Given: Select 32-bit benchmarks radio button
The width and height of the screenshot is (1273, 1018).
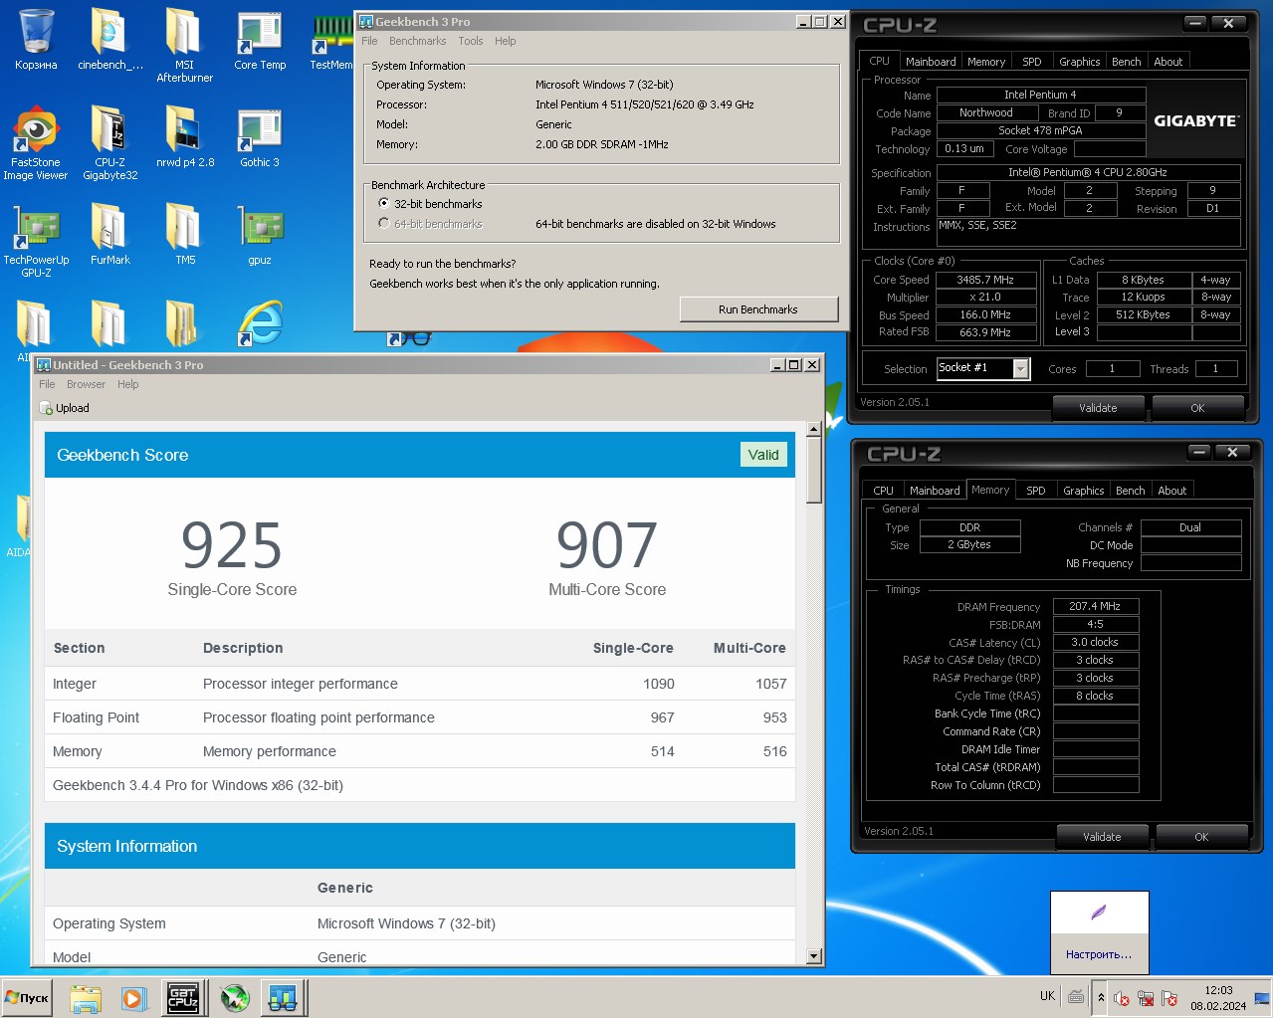Looking at the screenshot, I should point(384,203).
